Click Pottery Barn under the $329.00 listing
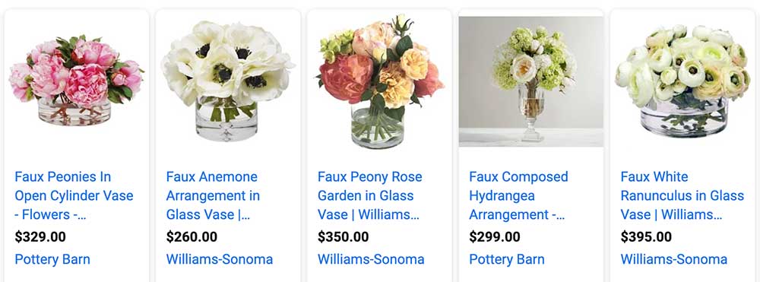Image resolution: width=760 pixels, height=282 pixels. coord(52,259)
